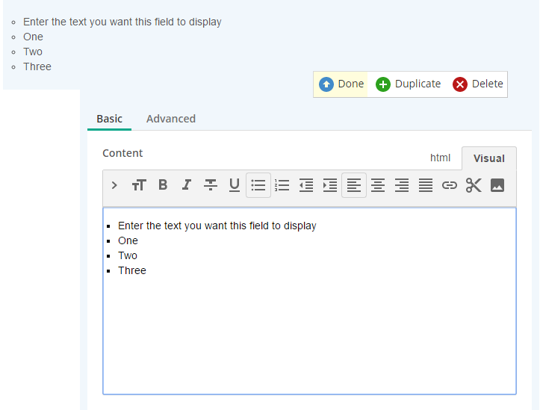This screenshot has height=410, width=540.
Task: Align text to the right
Action: click(x=402, y=185)
